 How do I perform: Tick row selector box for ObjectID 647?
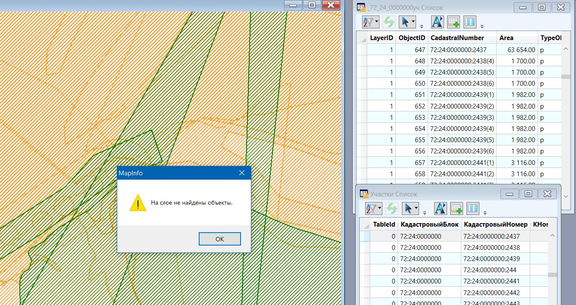(x=362, y=50)
